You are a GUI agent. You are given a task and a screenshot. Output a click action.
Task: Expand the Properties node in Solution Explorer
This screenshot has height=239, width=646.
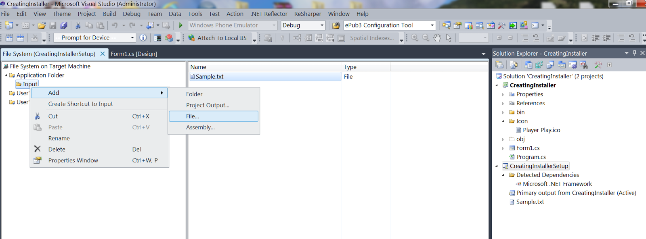coord(503,94)
